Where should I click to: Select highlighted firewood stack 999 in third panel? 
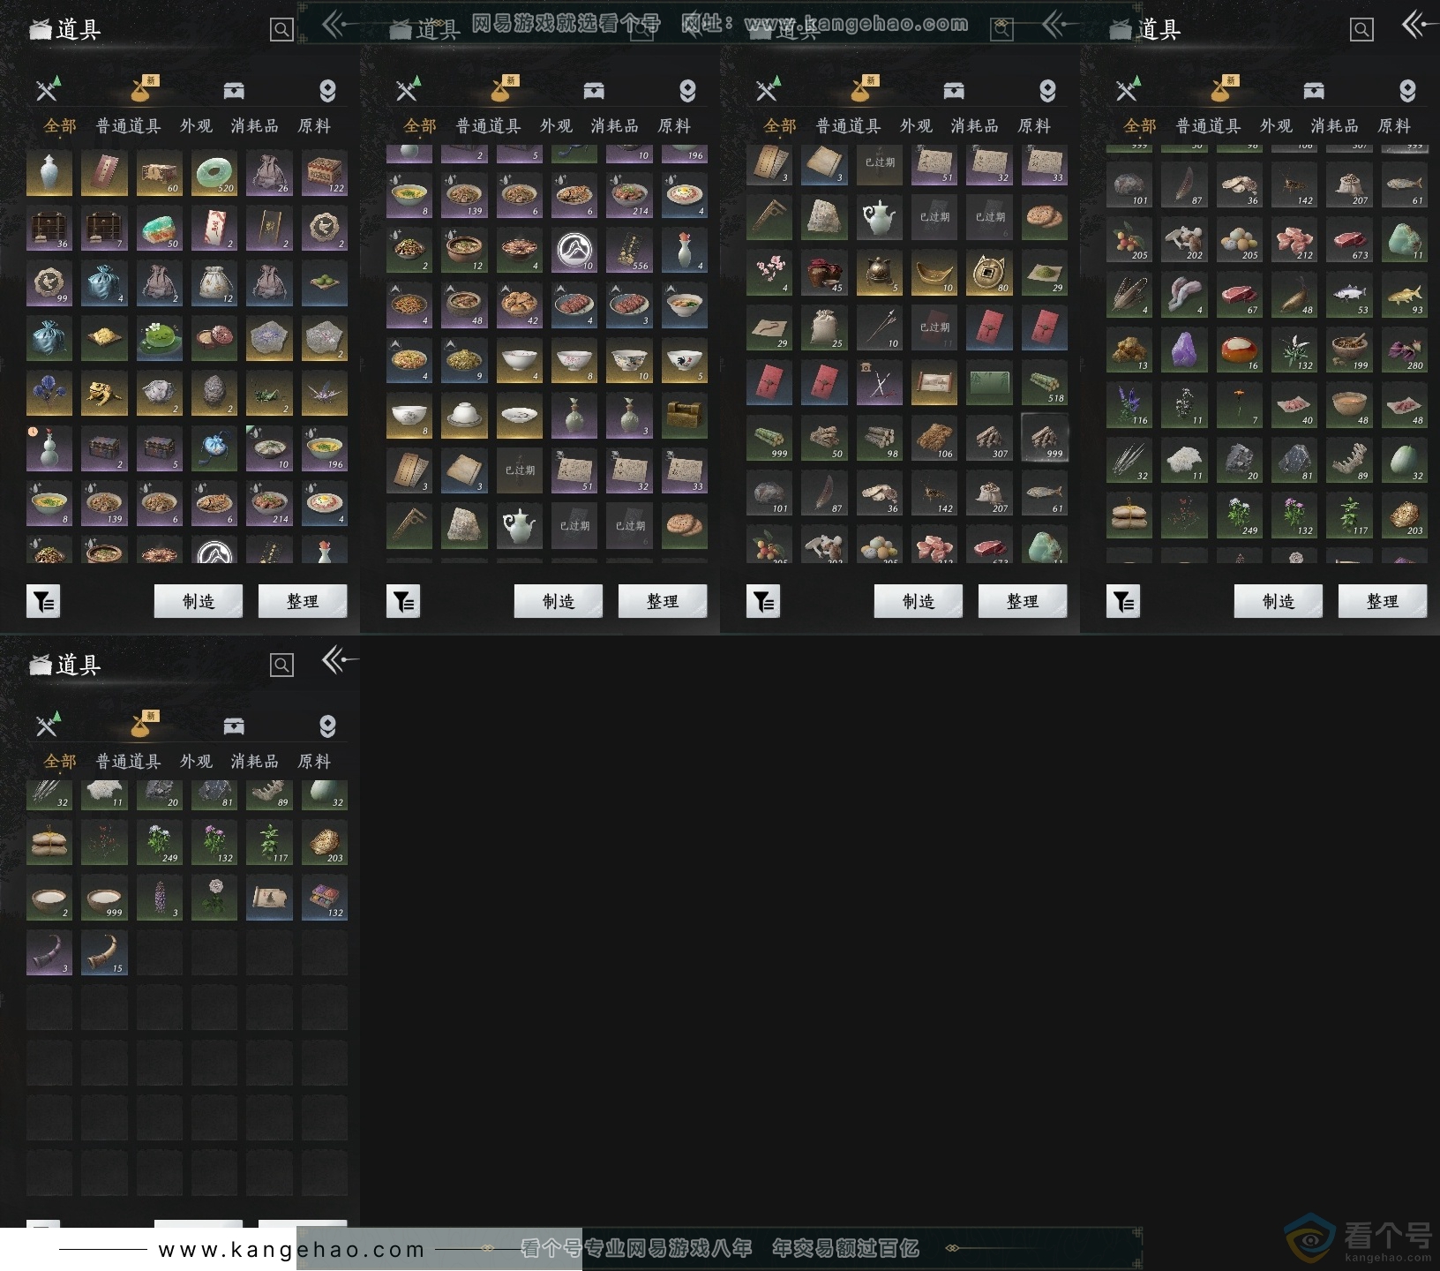pos(1045,438)
